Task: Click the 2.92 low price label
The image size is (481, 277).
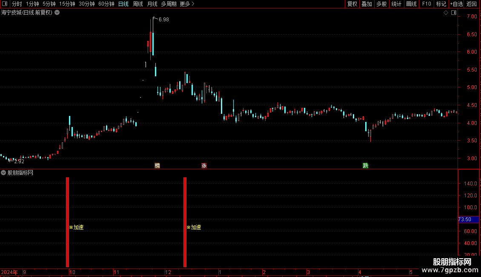Action: click(x=19, y=162)
